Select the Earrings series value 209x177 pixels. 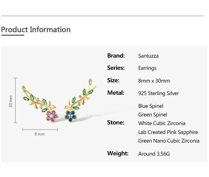click(147, 68)
